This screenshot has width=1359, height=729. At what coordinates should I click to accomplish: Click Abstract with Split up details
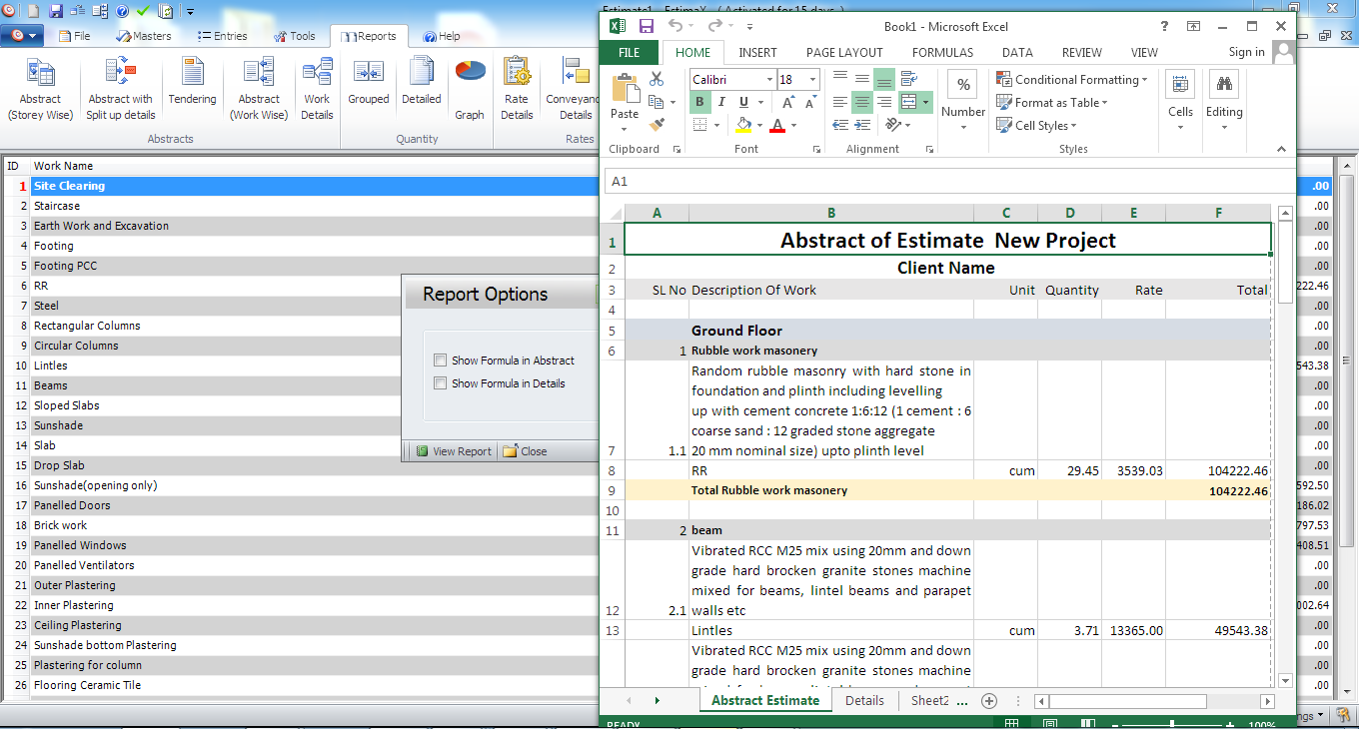point(121,88)
